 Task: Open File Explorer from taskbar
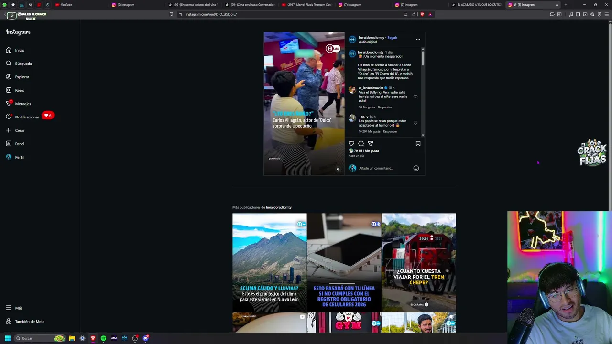coord(72,338)
